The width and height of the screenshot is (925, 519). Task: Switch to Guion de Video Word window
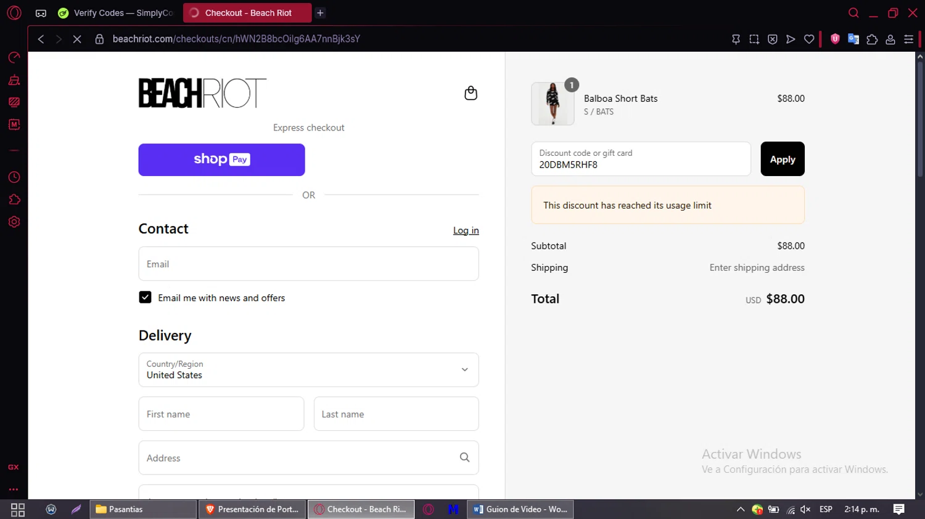521,509
